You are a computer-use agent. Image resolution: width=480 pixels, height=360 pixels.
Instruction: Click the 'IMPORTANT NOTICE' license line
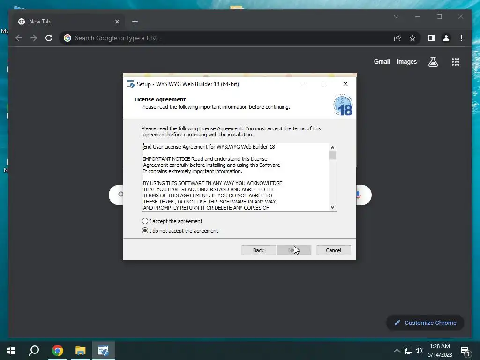[205, 159]
